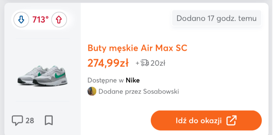Image resolution: width=273 pixels, height=135 pixels.
Task: Open the Nike merchant link
Action: (x=133, y=80)
